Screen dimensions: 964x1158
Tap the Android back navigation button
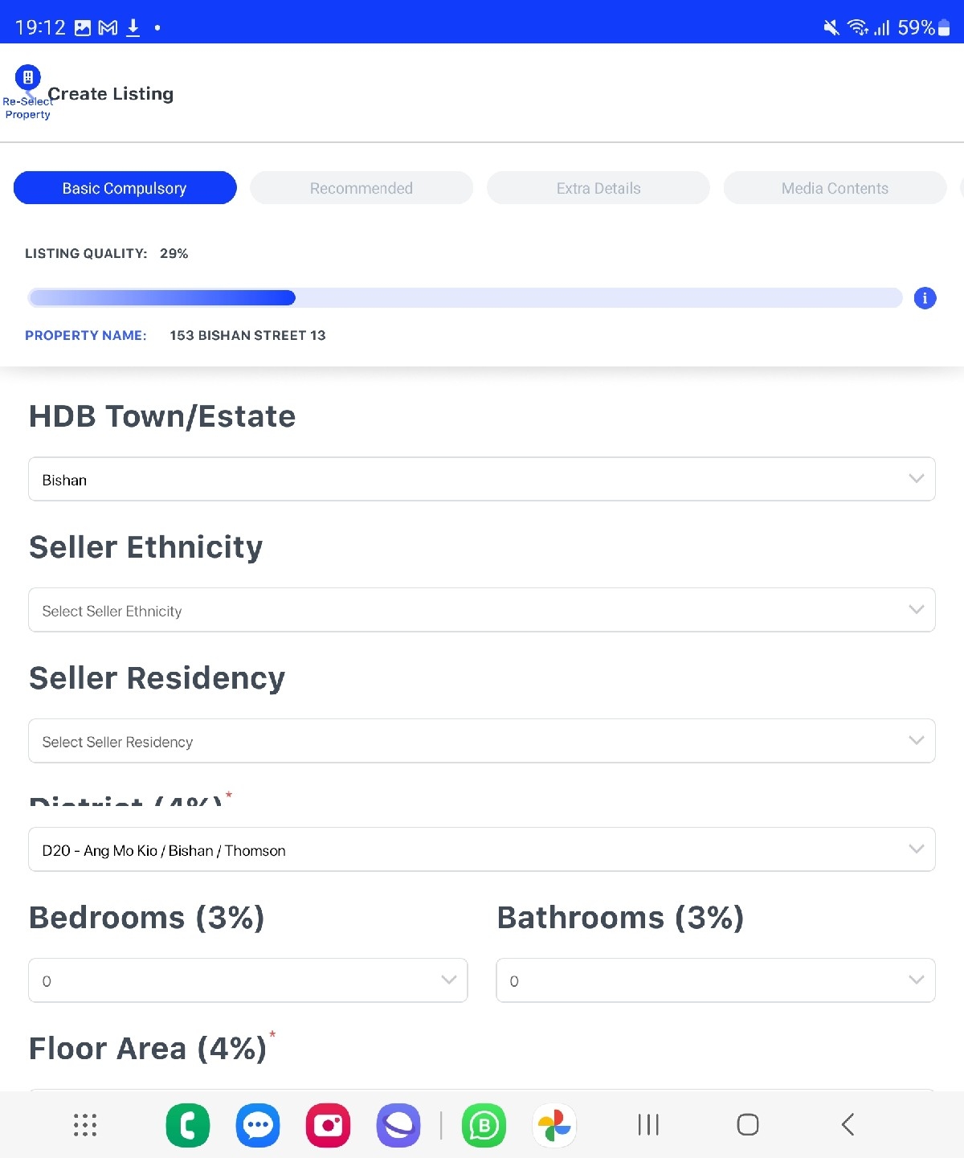[x=848, y=1124]
